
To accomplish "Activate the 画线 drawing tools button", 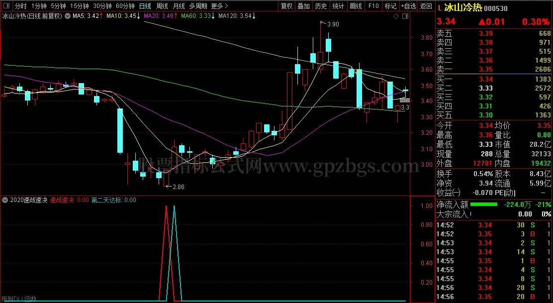I will [356, 6].
